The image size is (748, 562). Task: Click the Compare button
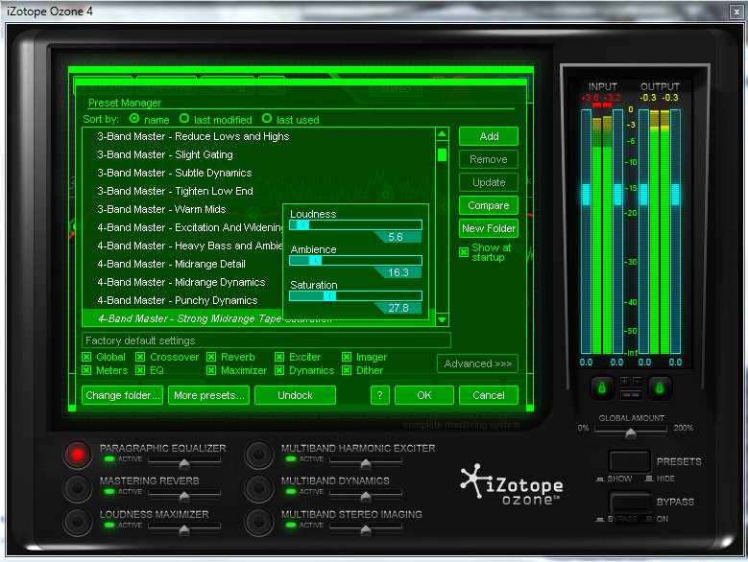point(489,205)
